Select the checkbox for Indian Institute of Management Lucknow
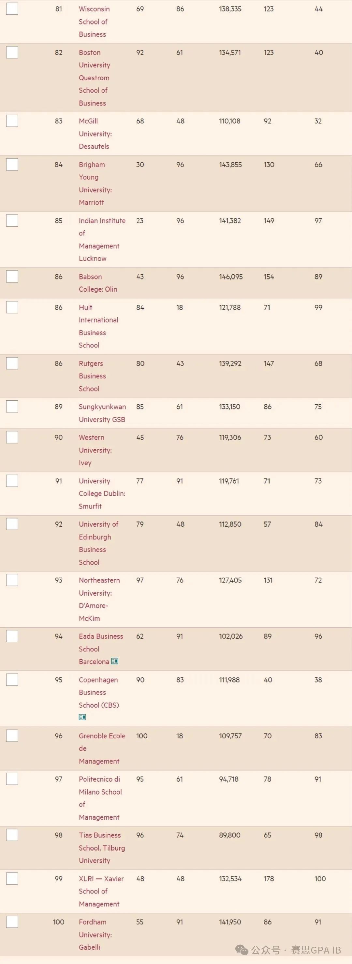 click(x=12, y=220)
